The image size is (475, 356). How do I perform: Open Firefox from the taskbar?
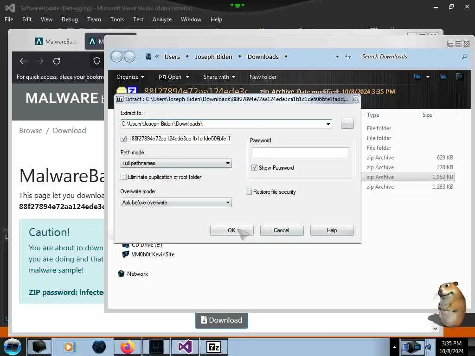(x=127, y=347)
